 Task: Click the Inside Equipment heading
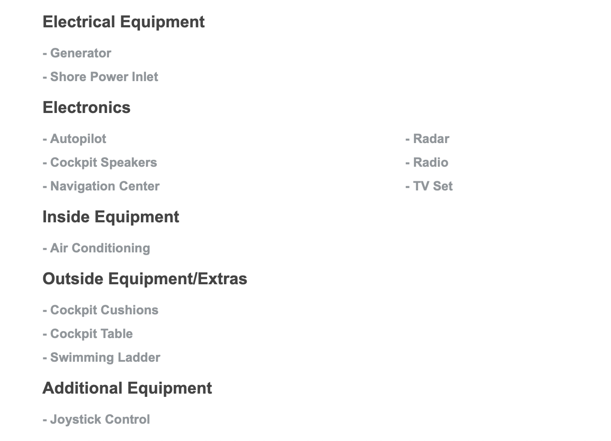coord(111,217)
